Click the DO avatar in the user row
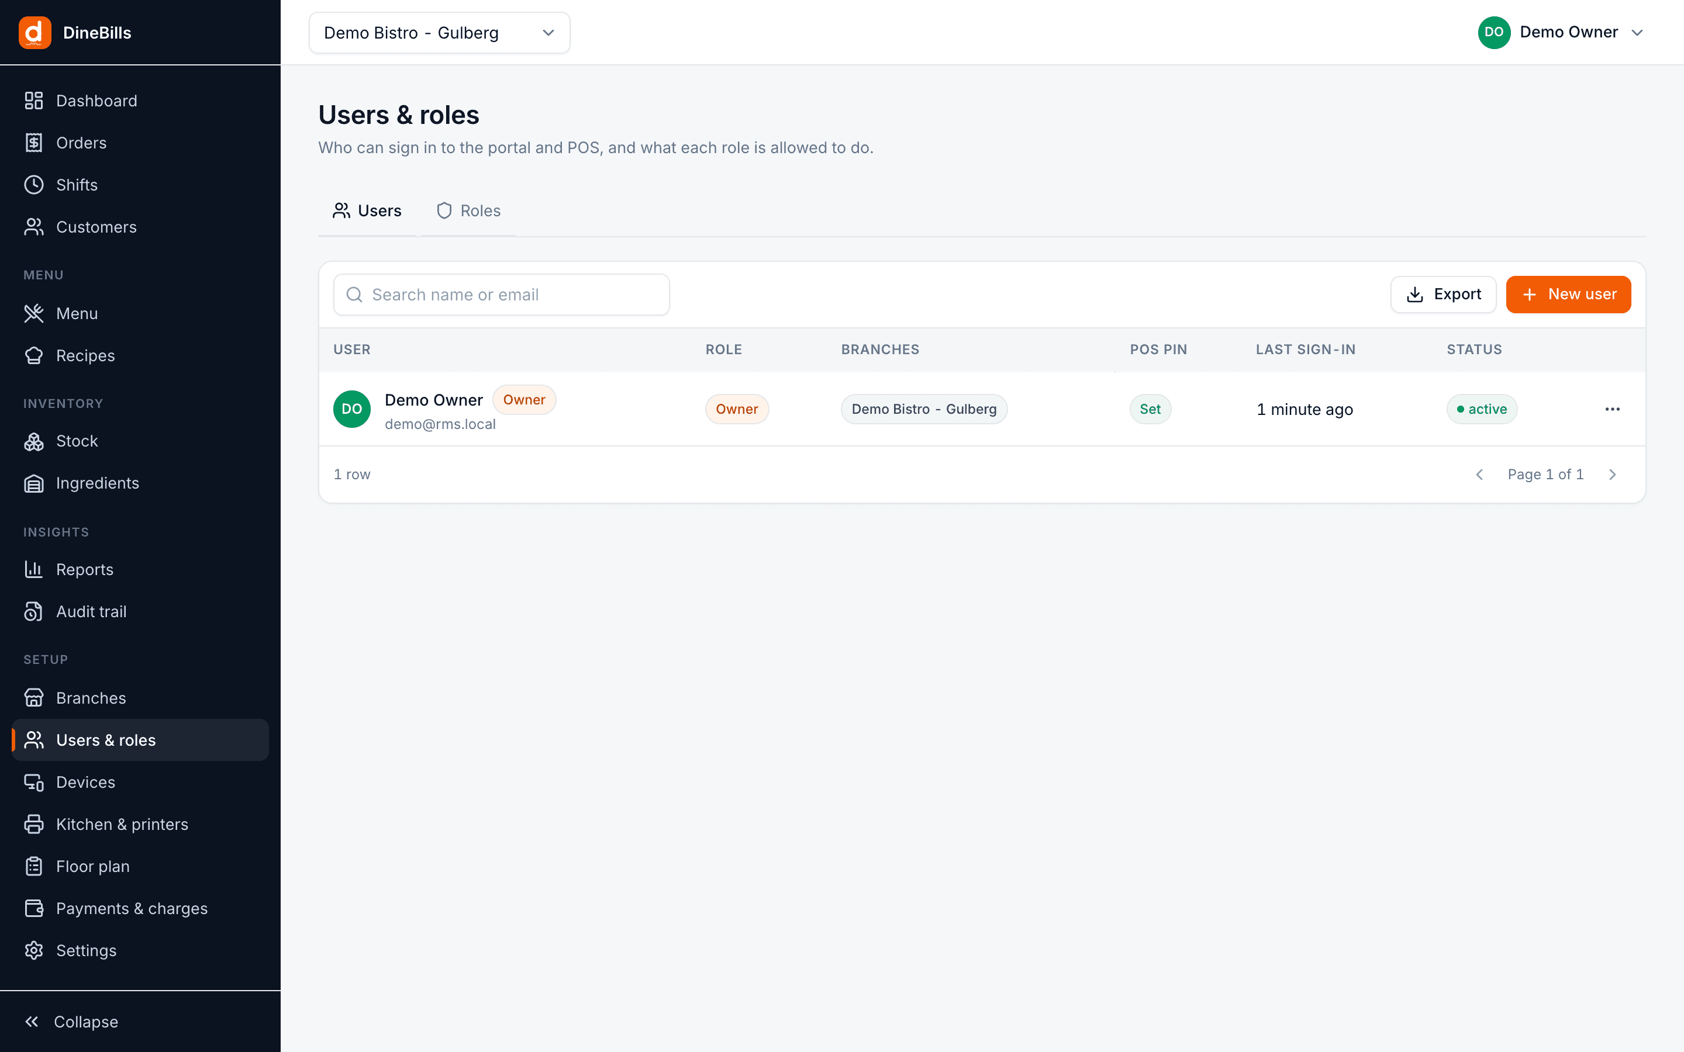The image size is (1684, 1052). [352, 409]
